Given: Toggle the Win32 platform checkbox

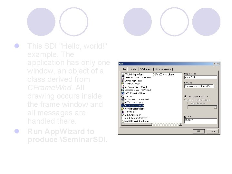Looking at the screenshot, I should pos(186,120).
